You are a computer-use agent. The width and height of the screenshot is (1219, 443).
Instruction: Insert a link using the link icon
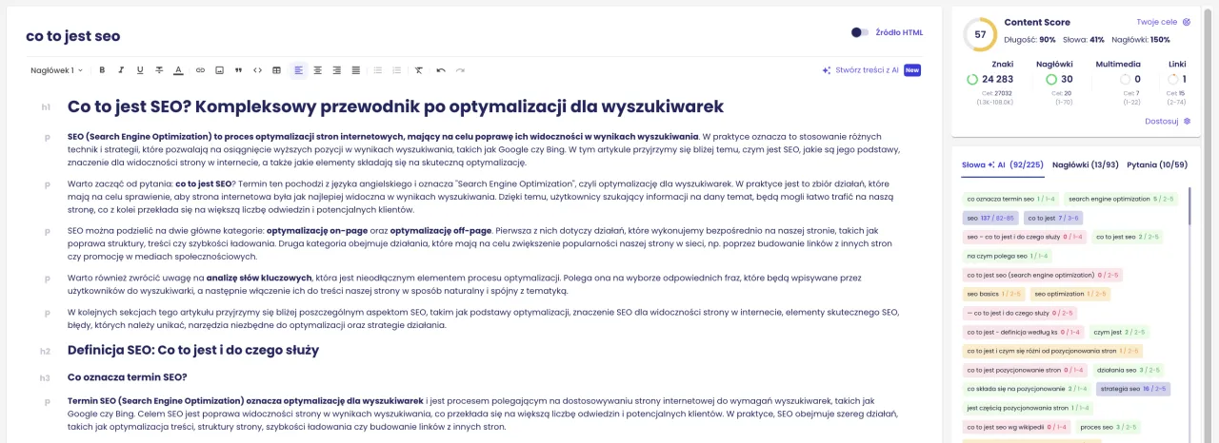[200, 70]
